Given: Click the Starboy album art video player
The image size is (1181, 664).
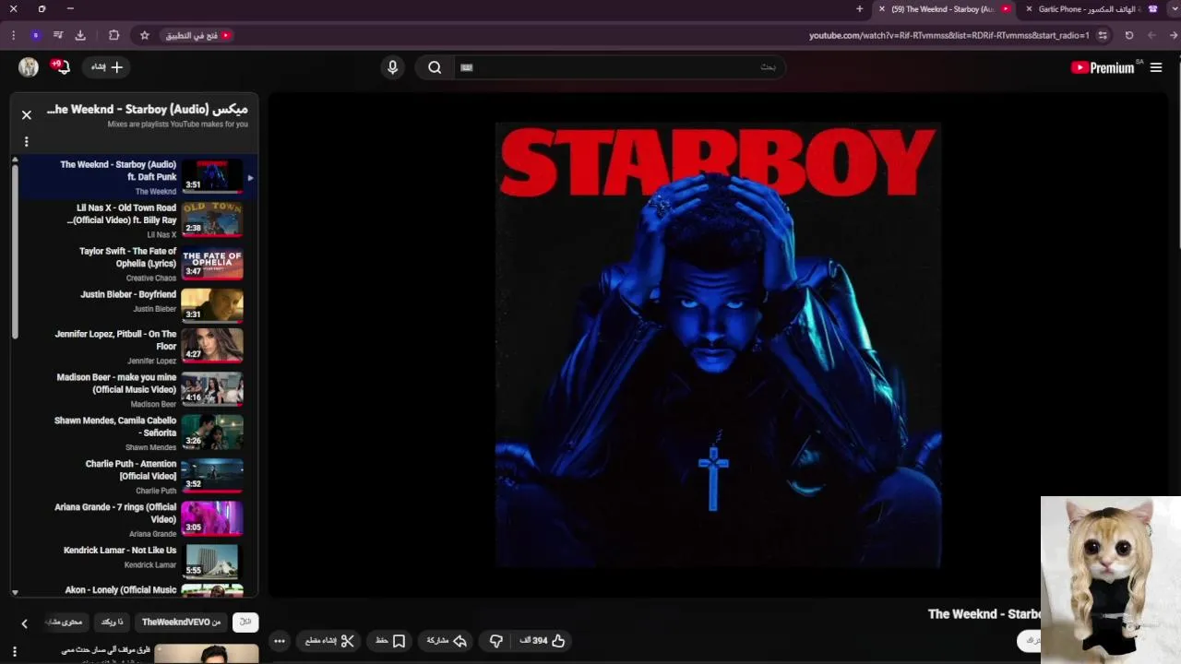Looking at the screenshot, I should click(x=718, y=345).
